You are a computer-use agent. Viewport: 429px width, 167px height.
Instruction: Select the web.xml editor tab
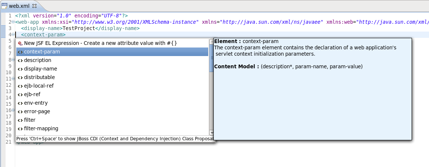coord(16,6)
